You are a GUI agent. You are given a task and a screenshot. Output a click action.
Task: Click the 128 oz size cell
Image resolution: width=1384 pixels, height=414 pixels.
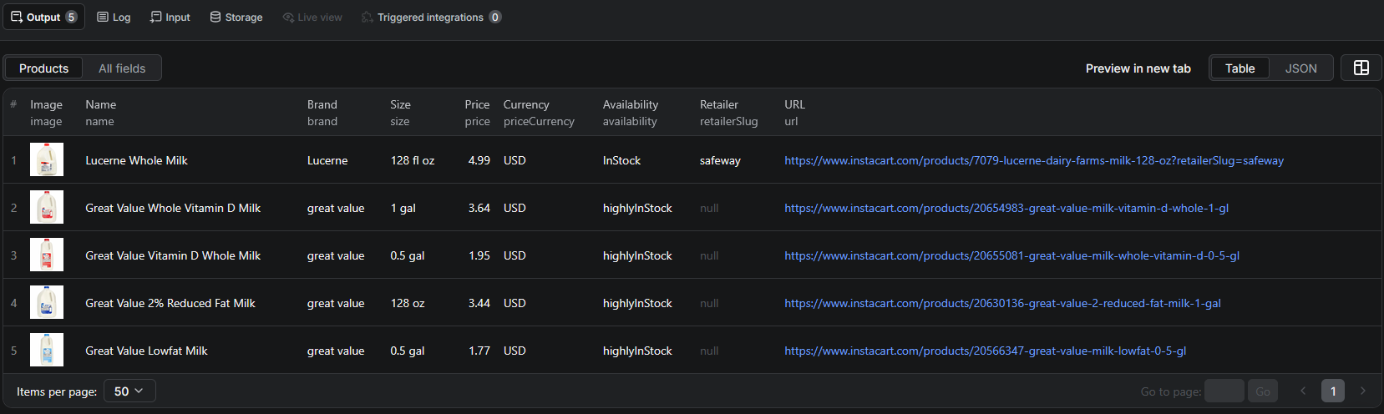click(x=408, y=303)
